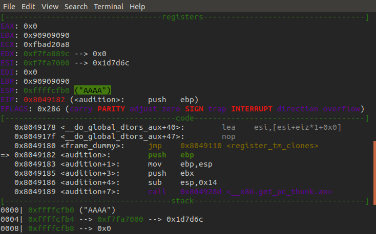This screenshot has width=376, height=234.
Task: Click the 'trap' flag text
Action: click(x=217, y=109)
